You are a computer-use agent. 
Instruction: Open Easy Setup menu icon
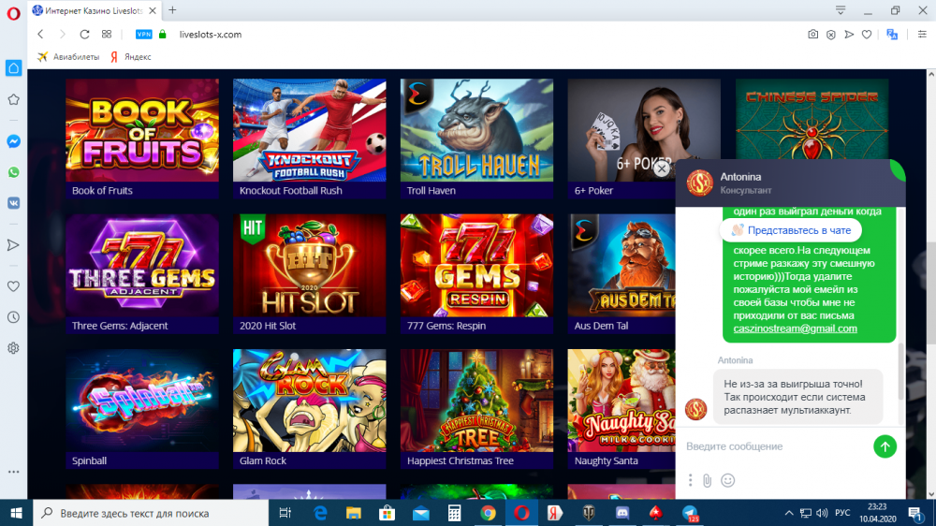pyautogui.click(x=922, y=35)
